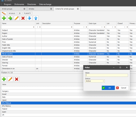Image resolution: width=136 pixels, height=117 pixels.
Task: Select the UK value
Action: [69, 115]
